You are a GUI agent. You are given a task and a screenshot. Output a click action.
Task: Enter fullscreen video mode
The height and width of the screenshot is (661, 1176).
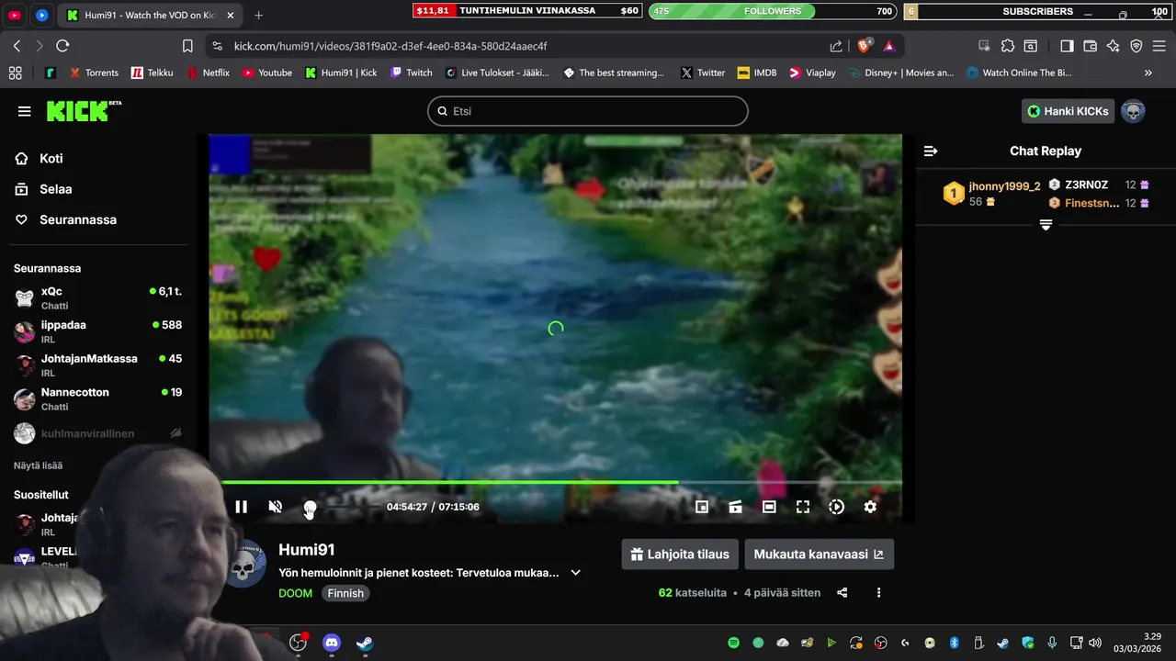(x=803, y=507)
